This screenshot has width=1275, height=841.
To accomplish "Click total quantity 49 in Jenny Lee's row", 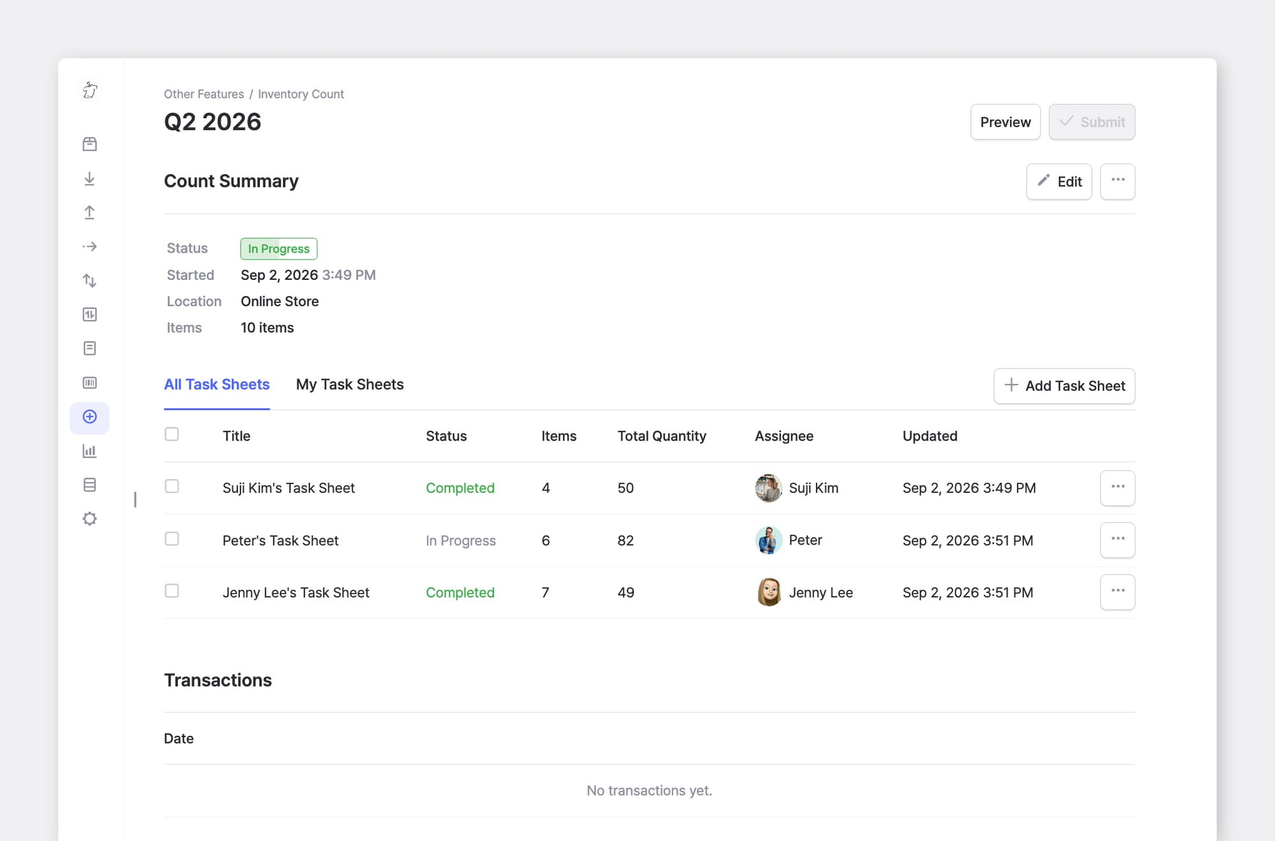I will (x=625, y=593).
